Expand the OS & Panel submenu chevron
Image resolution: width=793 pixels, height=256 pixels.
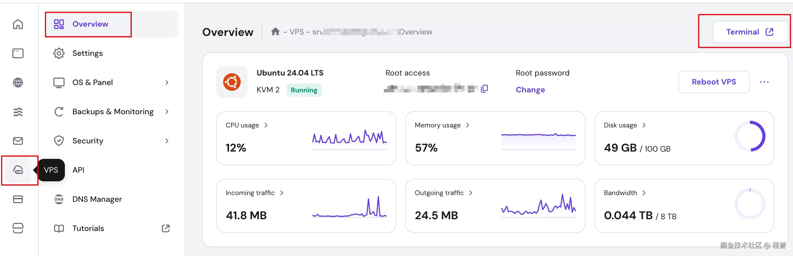point(167,83)
